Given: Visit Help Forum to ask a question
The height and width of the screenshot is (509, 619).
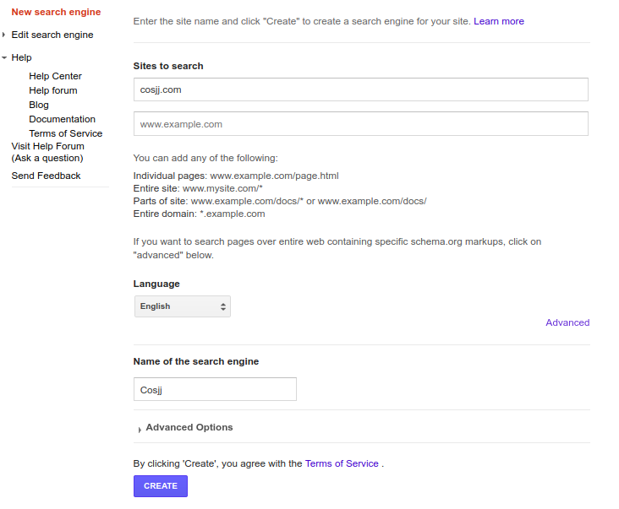Looking at the screenshot, I should (47, 152).
